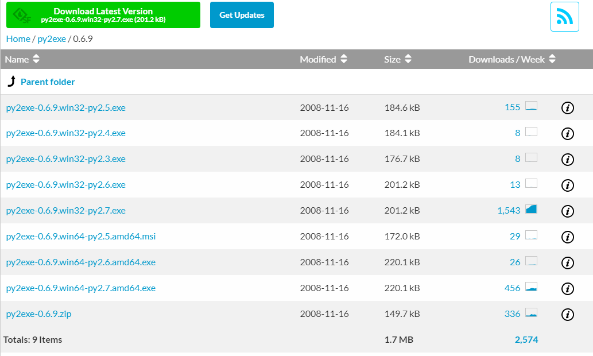
Task: Click the Get Updates button
Action: point(242,15)
